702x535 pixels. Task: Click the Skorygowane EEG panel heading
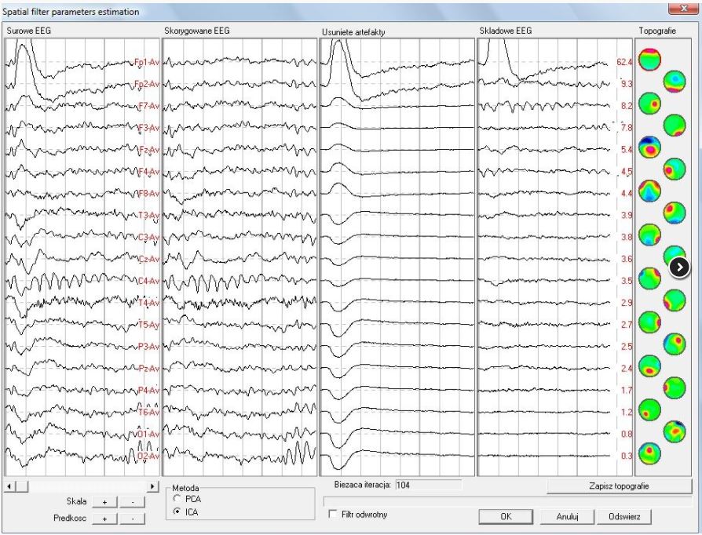[197, 31]
